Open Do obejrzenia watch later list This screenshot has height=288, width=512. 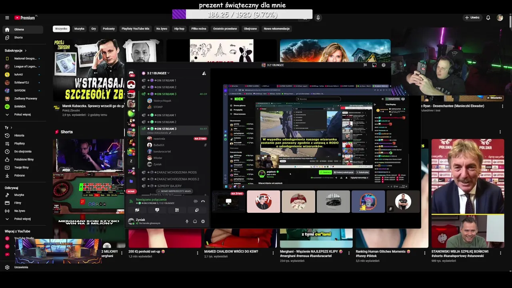22,152
